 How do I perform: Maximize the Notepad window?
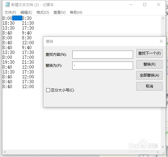(145, 5)
